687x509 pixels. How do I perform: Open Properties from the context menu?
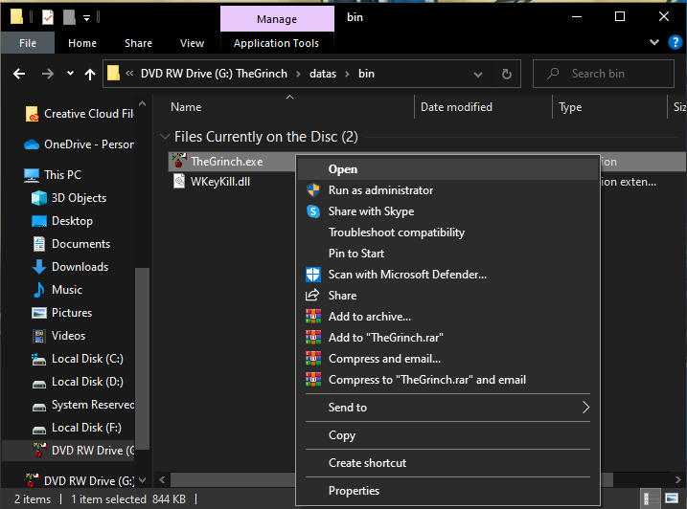tap(447, 491)
